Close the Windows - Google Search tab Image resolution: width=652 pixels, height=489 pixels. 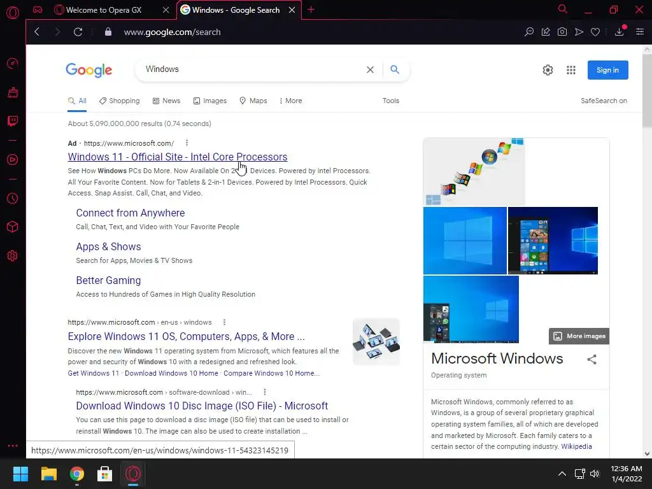pos(292,10)
